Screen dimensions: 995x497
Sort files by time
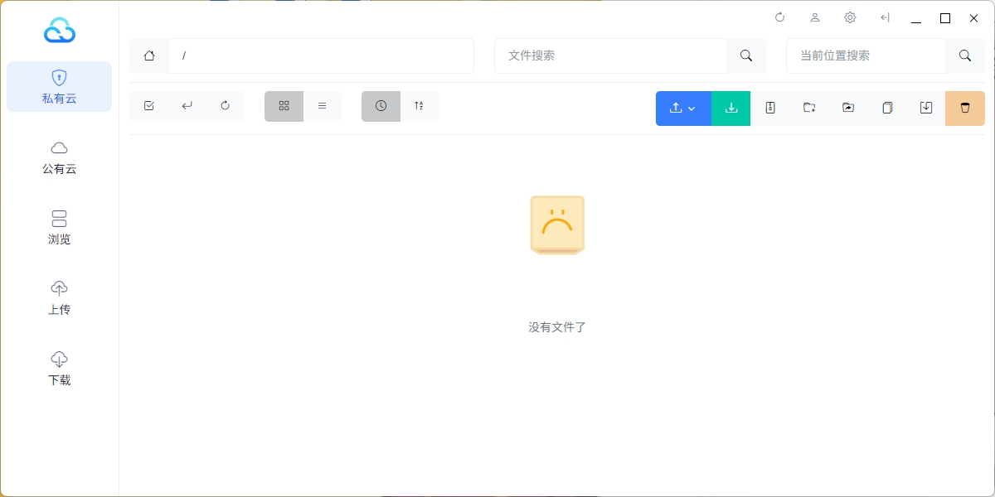pyautogui.click(x=381, y=106)
